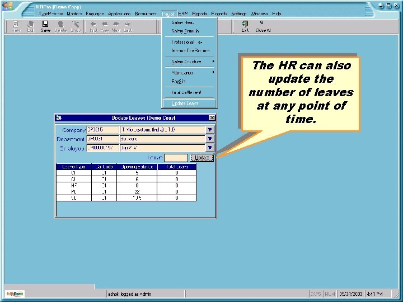Click the Save floppy disk icon
Image resolution: width=403 pixels, height=302 pixels.
(x=45, y=24)
